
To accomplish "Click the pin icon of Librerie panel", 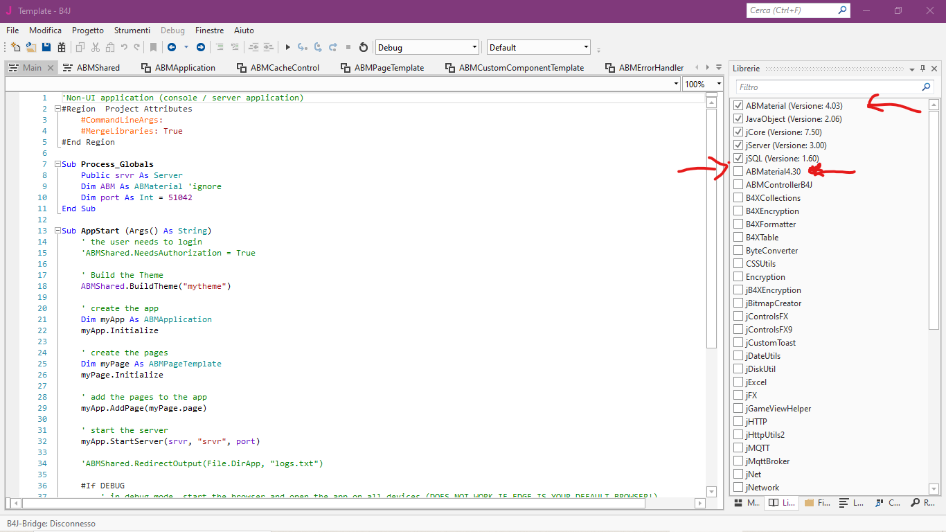I will (922, 69).
